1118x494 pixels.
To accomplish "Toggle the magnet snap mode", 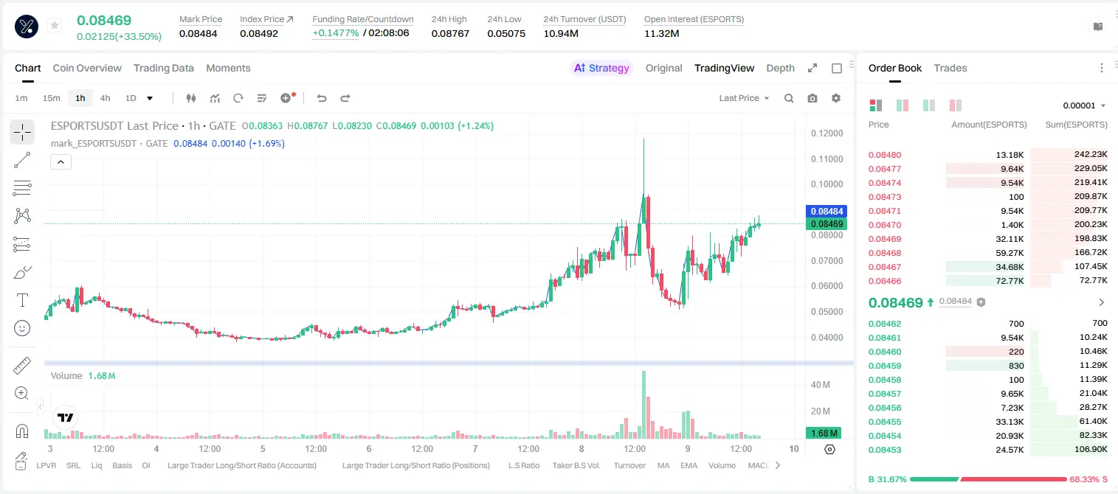I will click(x=22, y=431).
